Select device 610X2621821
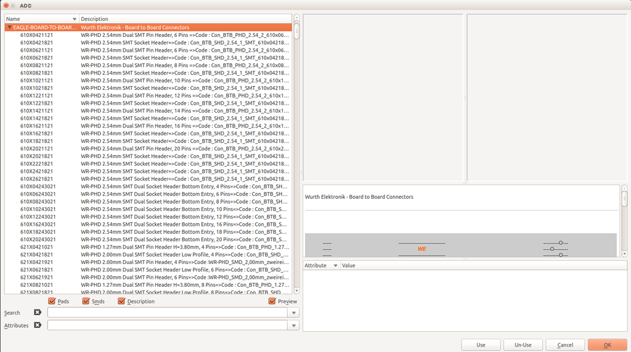 (148, 179)
